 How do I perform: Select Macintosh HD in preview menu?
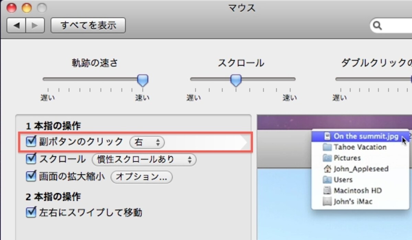pos(360,191)
